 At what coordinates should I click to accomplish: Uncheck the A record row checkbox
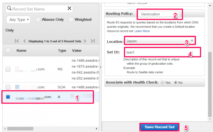[x=8, y=97]
